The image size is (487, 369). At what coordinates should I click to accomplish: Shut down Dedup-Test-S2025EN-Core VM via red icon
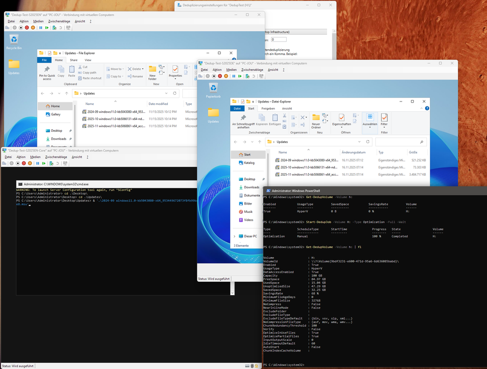(x=23, y=163)
